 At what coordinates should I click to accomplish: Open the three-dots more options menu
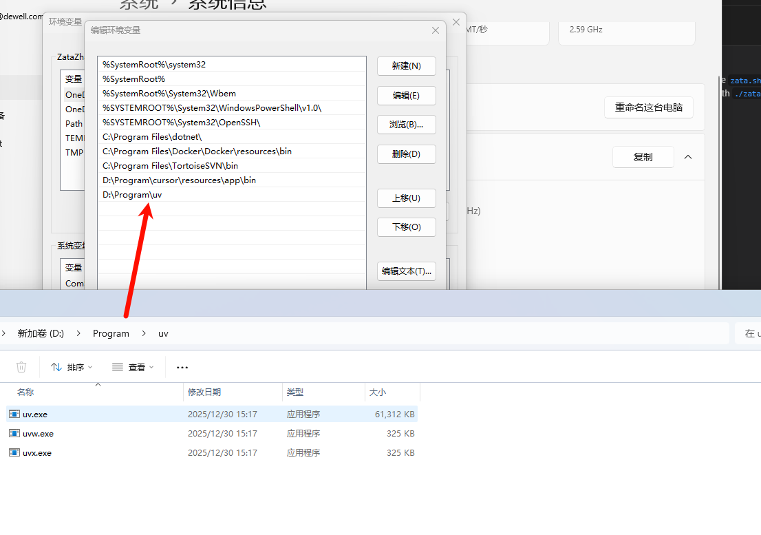pyautogui.click(x=182, y=368)
